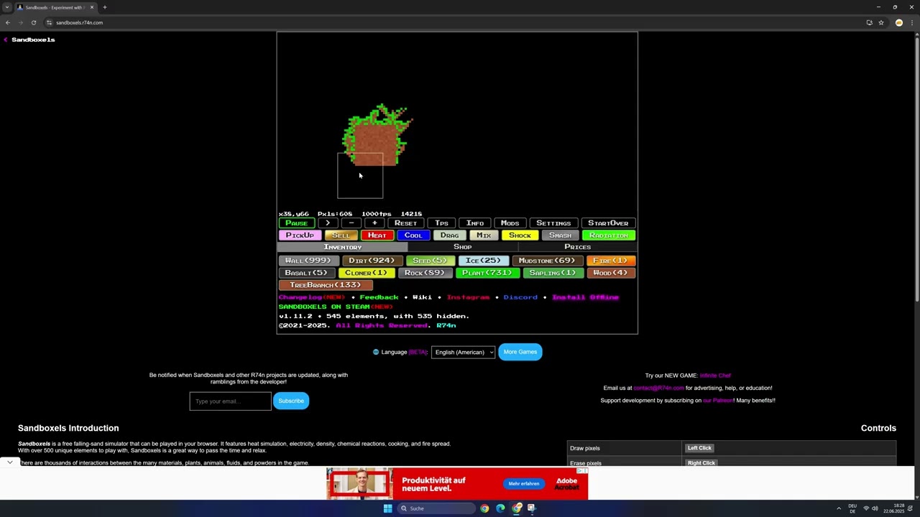Click the back arrow beside Sandboxels title

click(5, 39)
